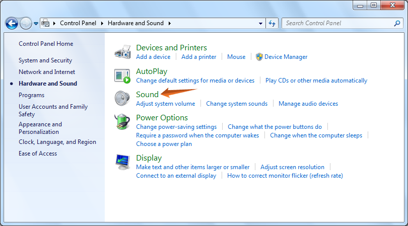Click the Power Options battery icon

(x=122, y=122)
